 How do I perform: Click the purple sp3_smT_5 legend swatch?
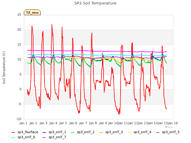tap(158, 132)
